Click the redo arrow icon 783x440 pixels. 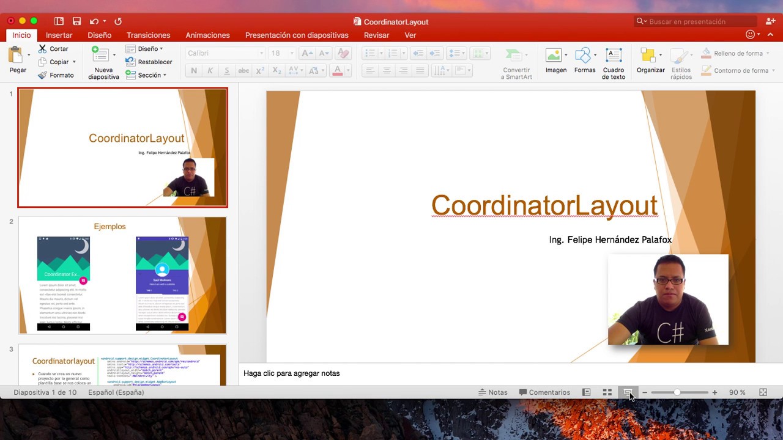coord(118,21)
